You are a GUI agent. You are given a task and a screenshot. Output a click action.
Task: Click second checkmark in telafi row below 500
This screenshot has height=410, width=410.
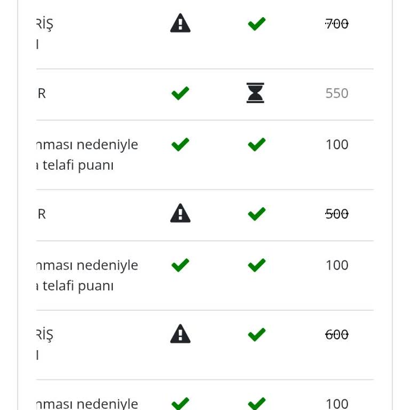(x=256, y=265)
